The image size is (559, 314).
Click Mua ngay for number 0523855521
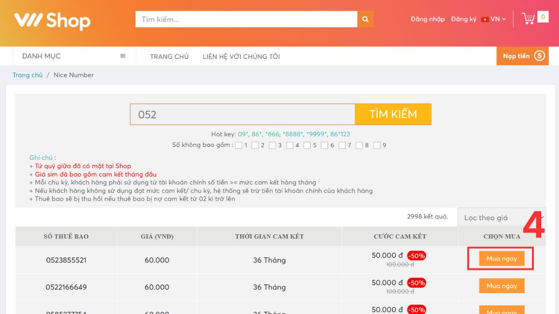[501, 258]
